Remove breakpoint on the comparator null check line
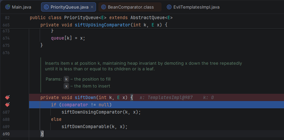 coord(7,105)
